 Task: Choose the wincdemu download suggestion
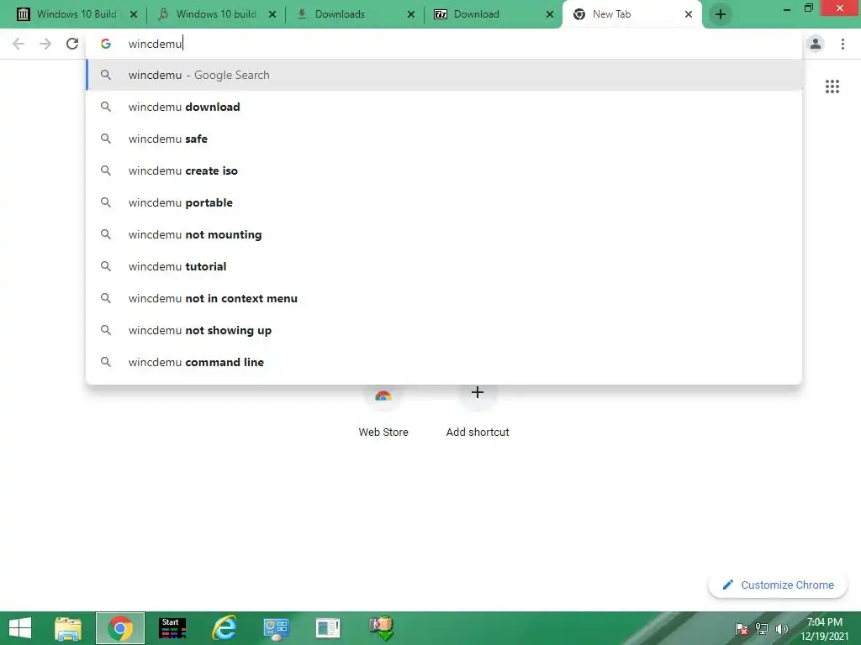pos(444,107)
